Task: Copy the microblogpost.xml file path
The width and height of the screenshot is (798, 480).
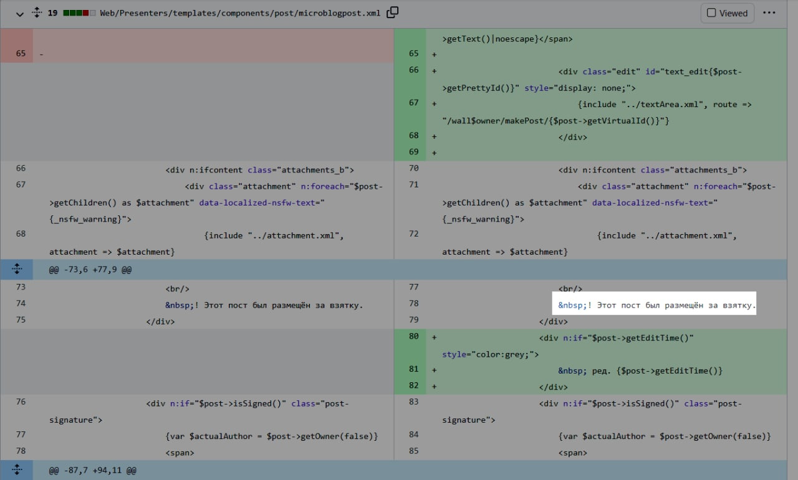Action: click(392, 12)
